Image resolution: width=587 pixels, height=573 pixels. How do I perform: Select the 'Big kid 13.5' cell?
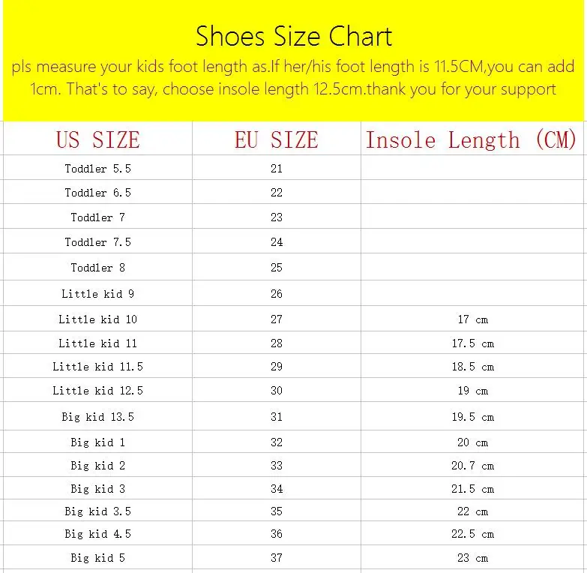[x=97, y=417]
